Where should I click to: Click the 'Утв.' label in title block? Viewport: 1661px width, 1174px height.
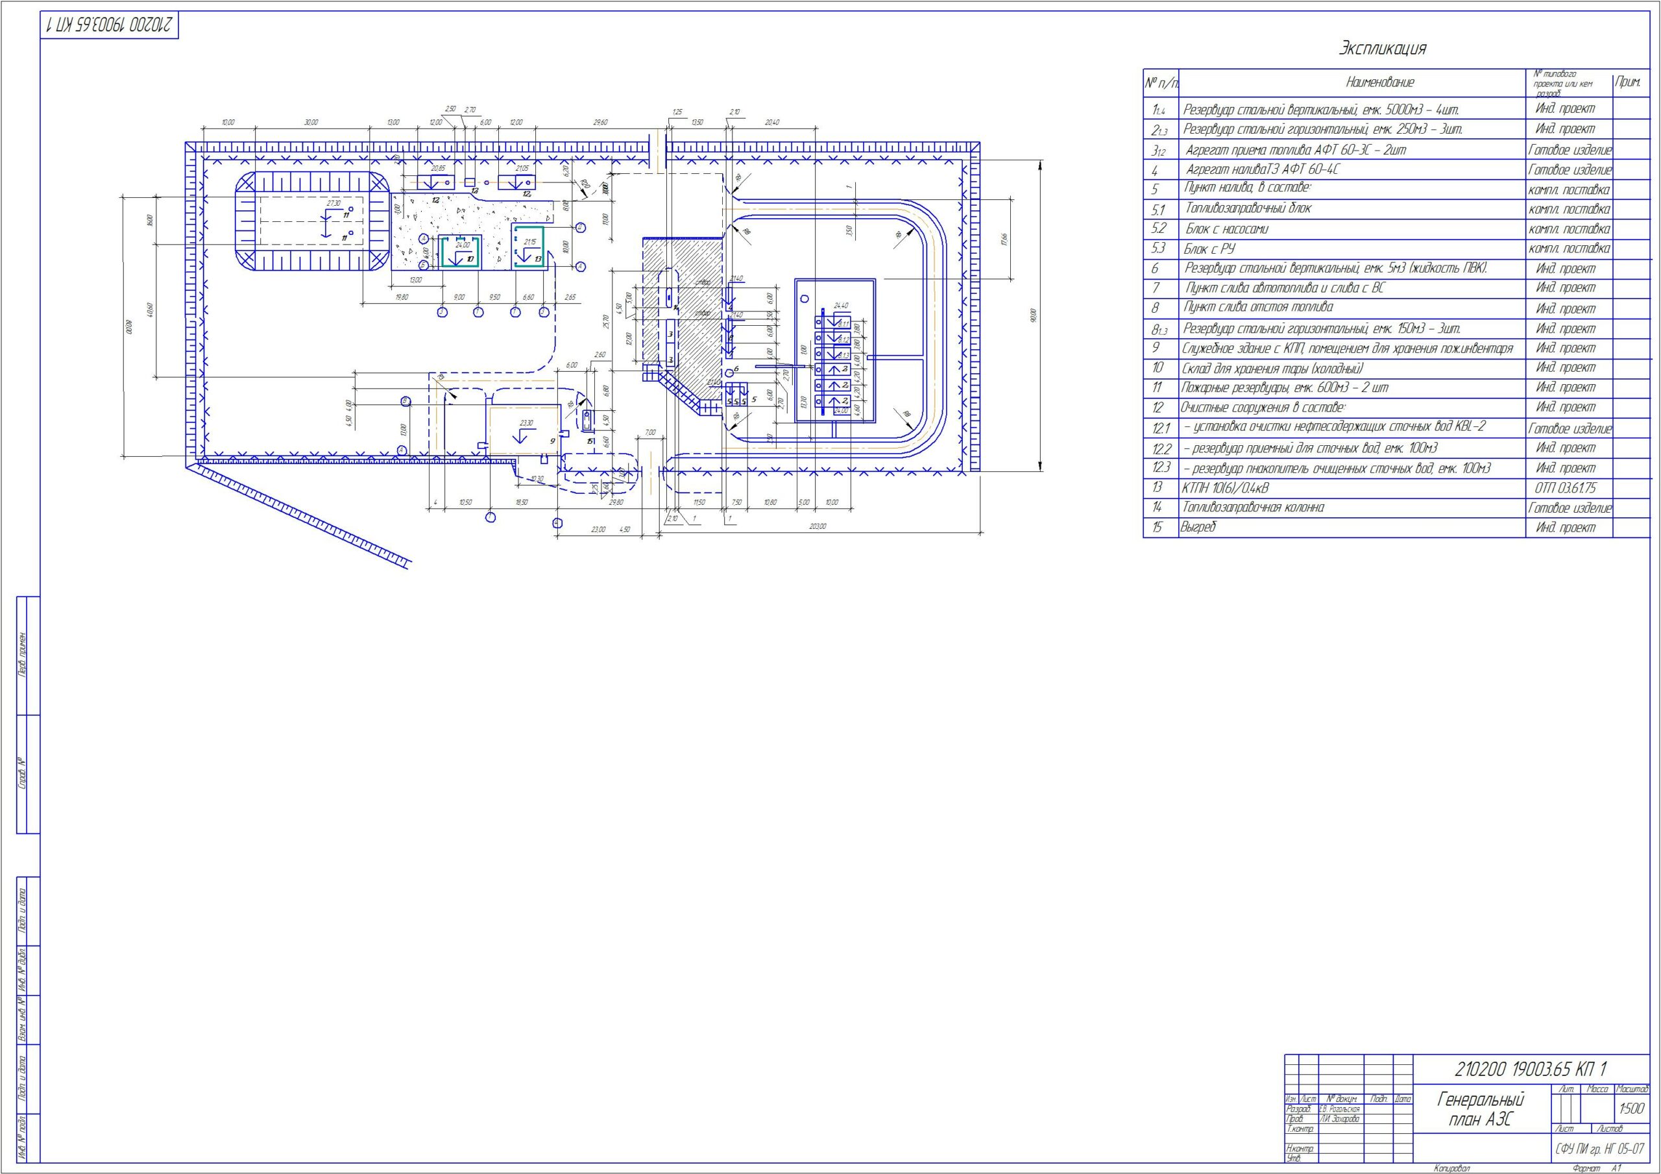[1294, 1158]
